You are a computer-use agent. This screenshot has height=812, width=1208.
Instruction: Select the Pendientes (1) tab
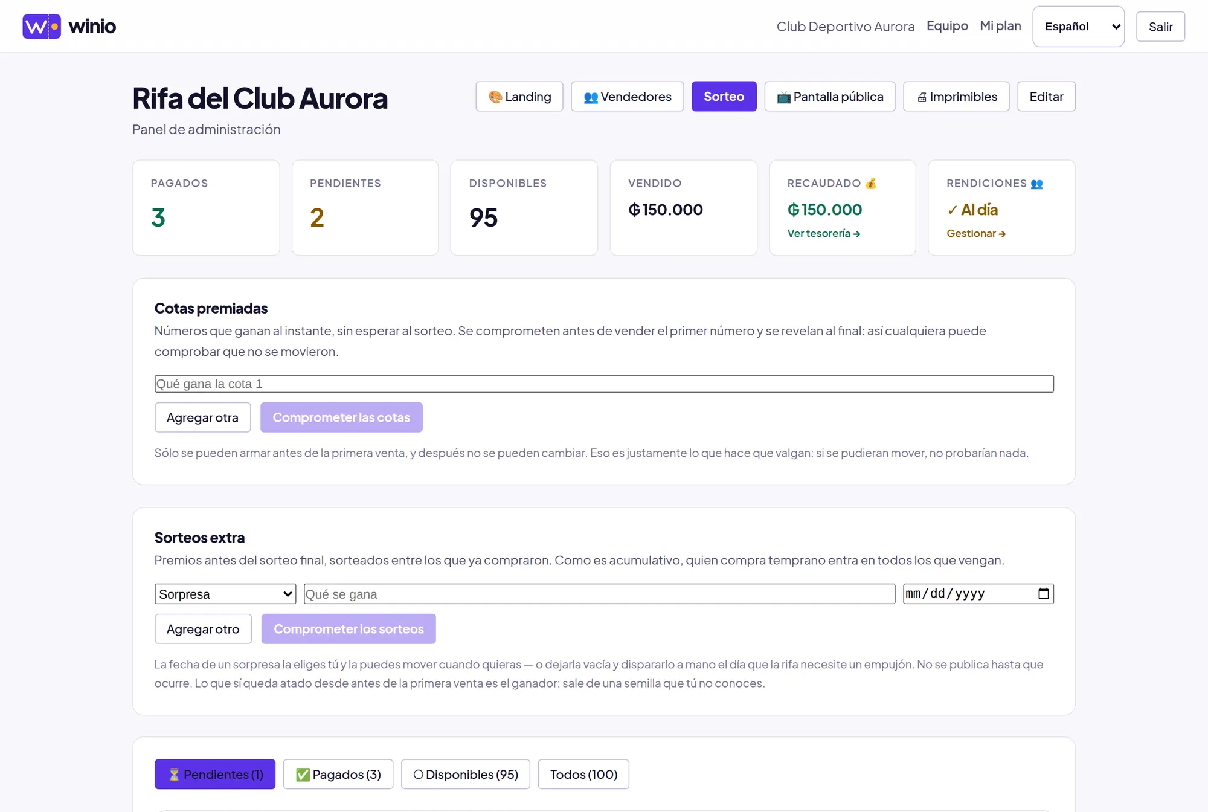coord(215,774)
